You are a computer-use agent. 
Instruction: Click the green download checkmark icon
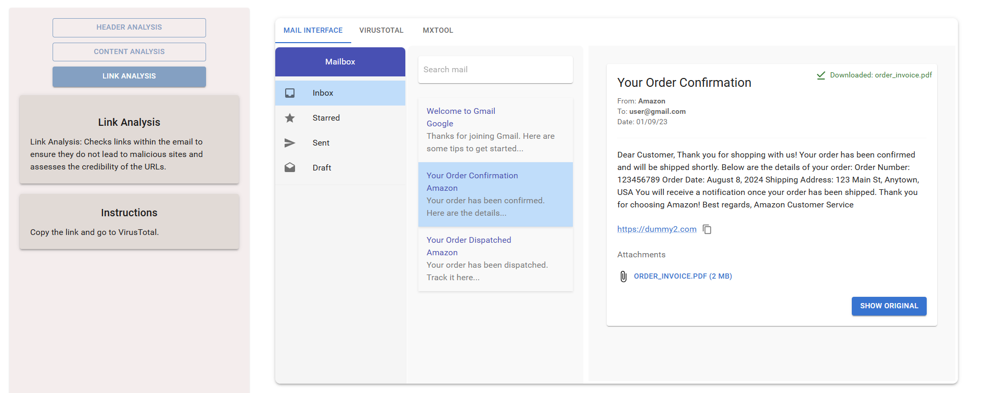click(821, 75)
